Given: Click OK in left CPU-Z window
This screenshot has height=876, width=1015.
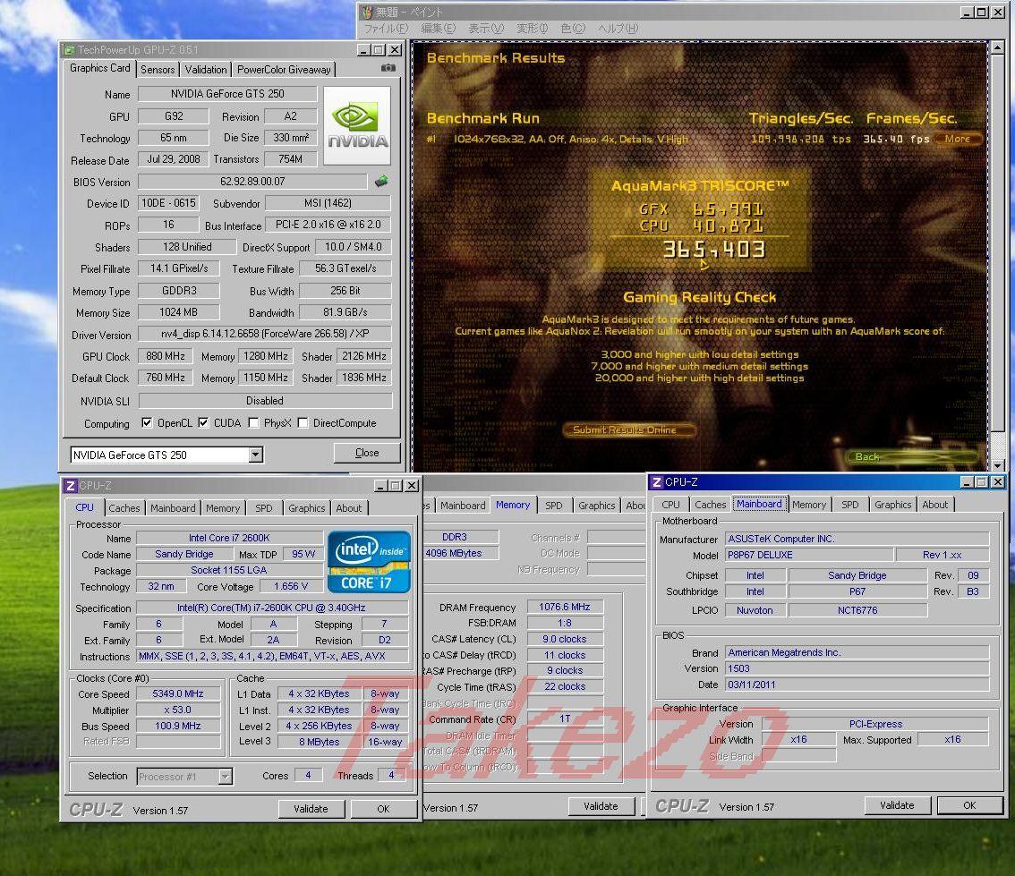Looking at the screenshot, I should [383, 809].
